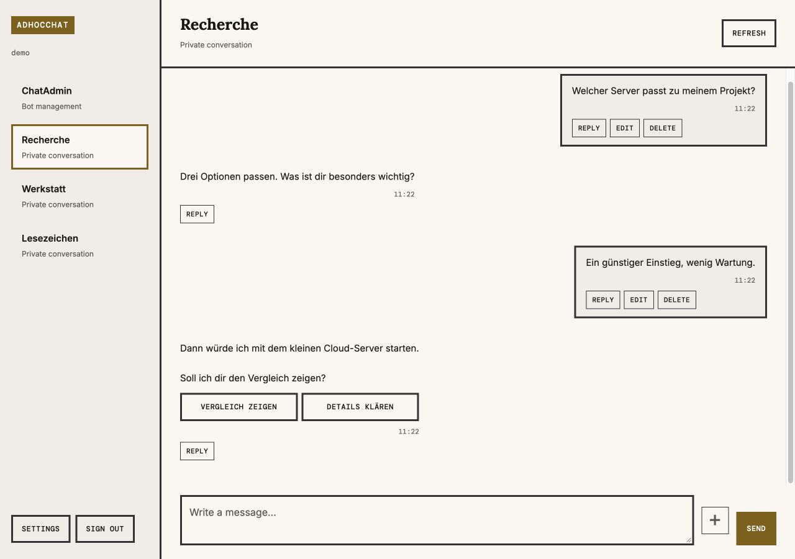
Task: Open Settings from the sidebar
Action: coord(41,529)
